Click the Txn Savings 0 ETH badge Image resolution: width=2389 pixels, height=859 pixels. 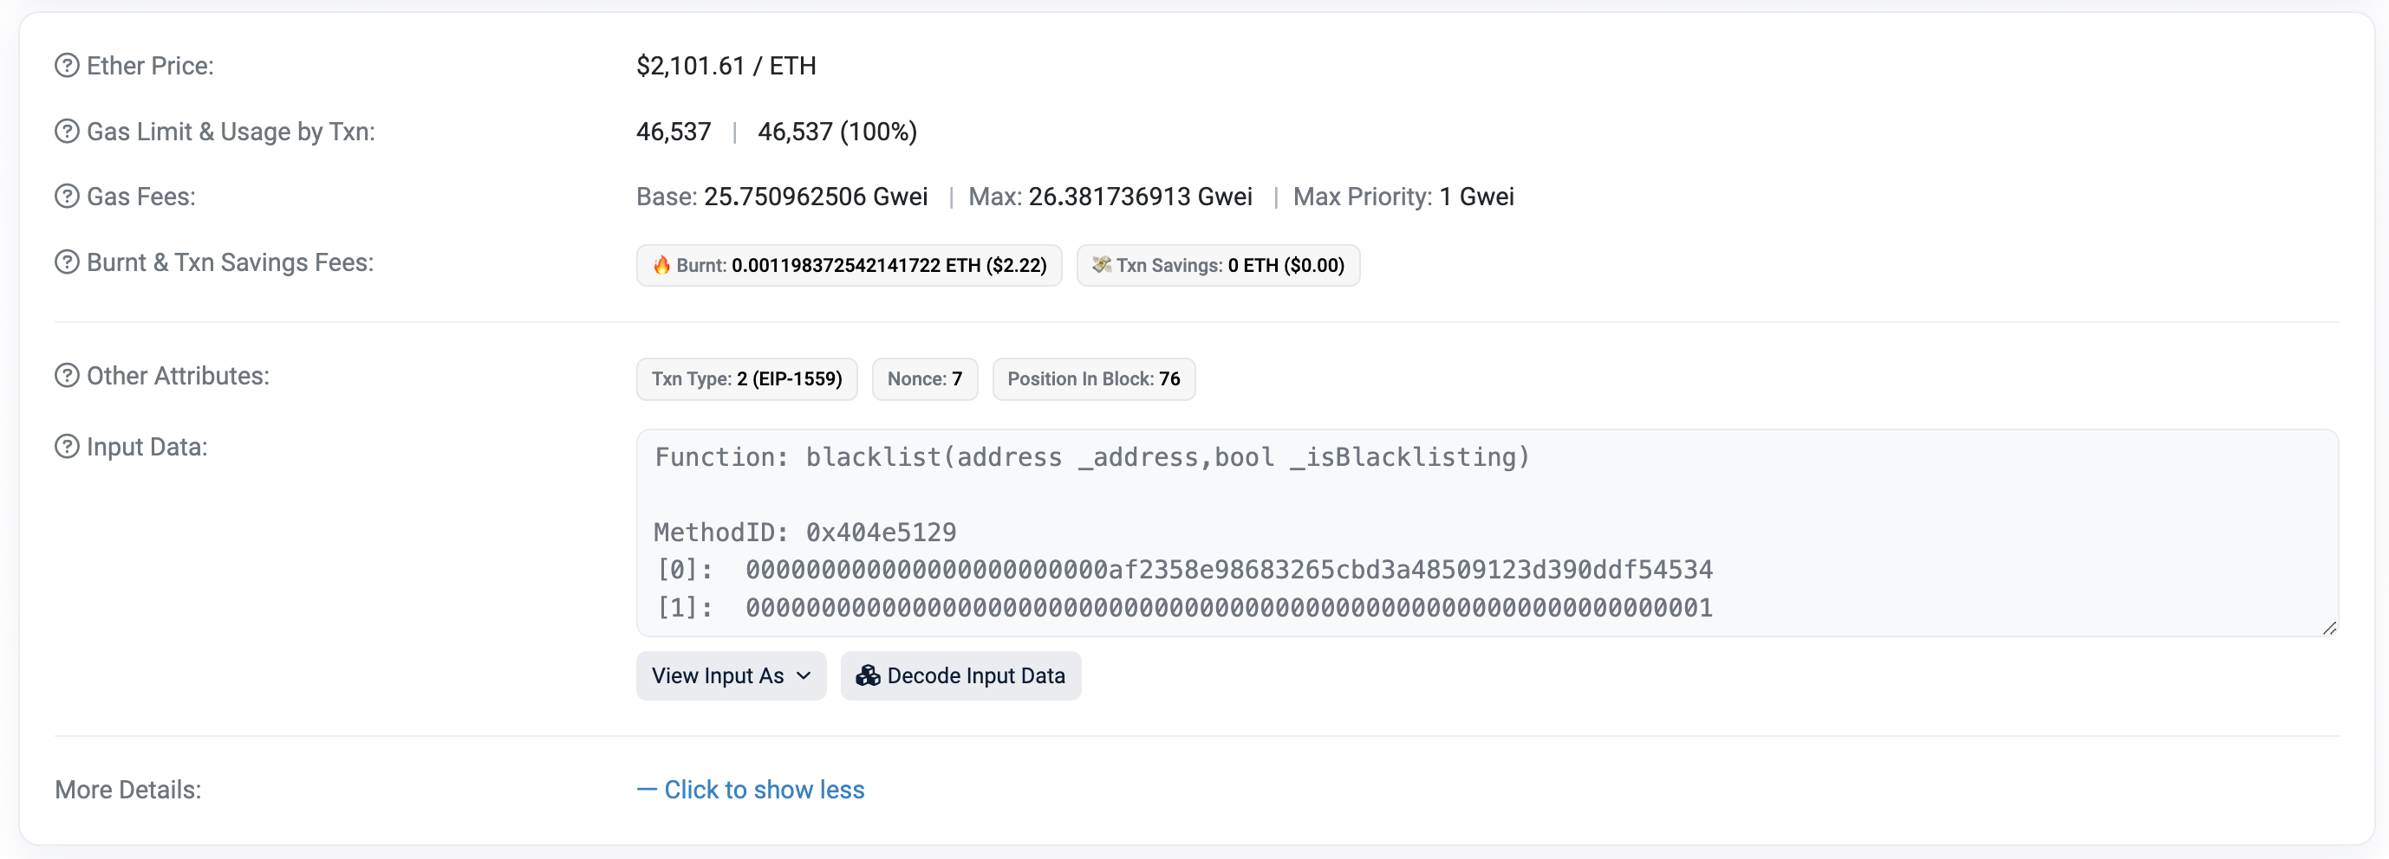(x=1218, y=265)
